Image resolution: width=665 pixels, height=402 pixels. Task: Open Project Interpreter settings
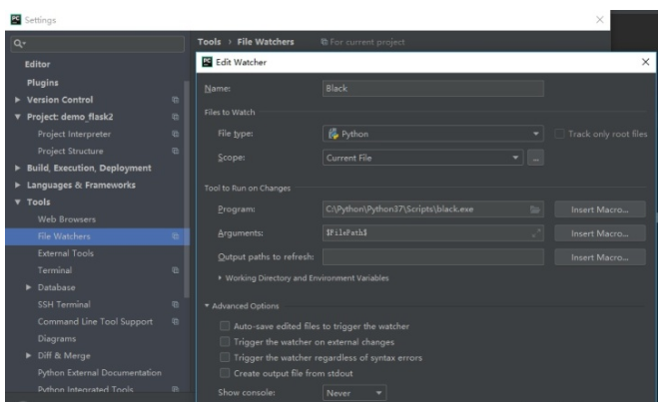pyautogui.click(x=74, y=134)
